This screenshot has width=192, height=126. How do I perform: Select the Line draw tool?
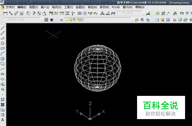pyautogui.click(x=2, y=28)
